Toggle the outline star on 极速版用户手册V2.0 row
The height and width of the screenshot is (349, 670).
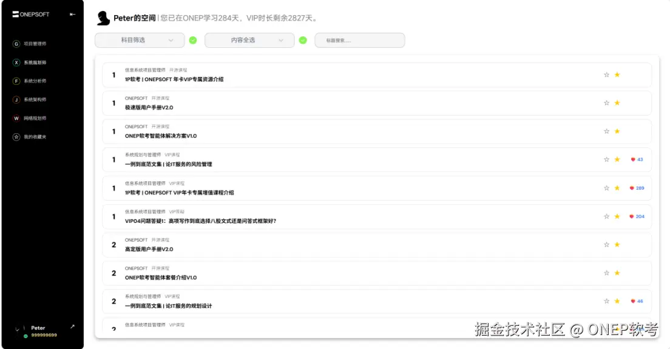606,103
